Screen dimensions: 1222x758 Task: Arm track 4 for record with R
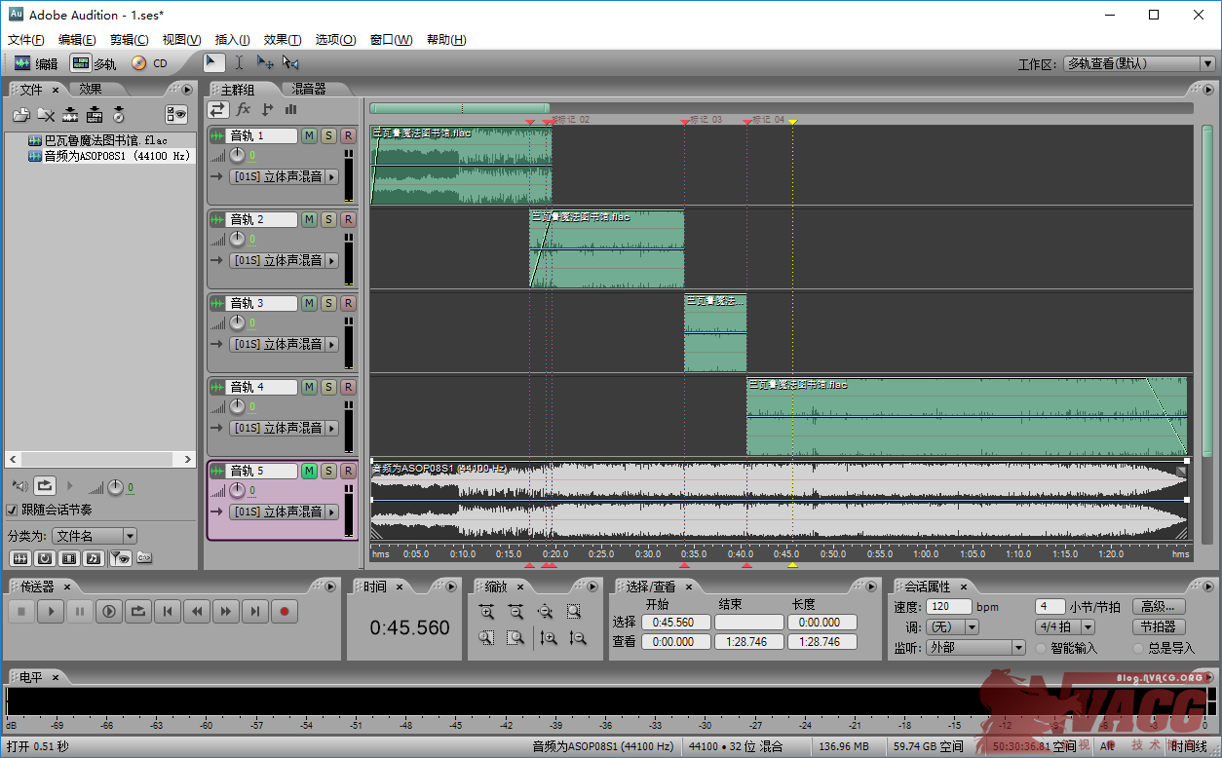[x=348, y=388]
